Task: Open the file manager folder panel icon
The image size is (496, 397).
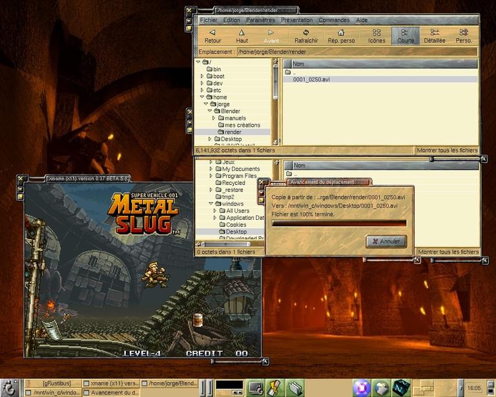Action: pos(296,388)
